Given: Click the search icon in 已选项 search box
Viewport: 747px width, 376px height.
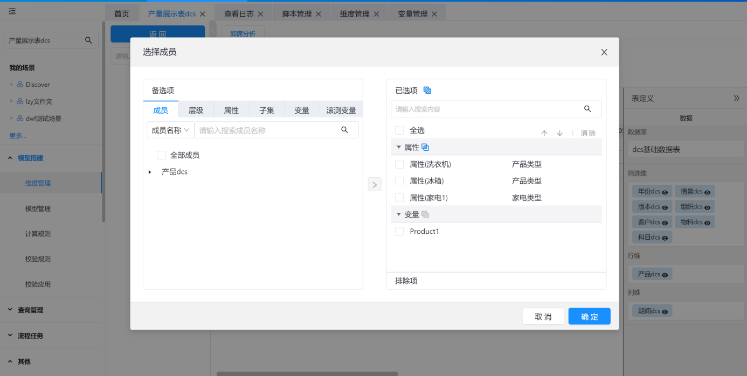Looking at the screenshot, I should [x=587, y=109].
